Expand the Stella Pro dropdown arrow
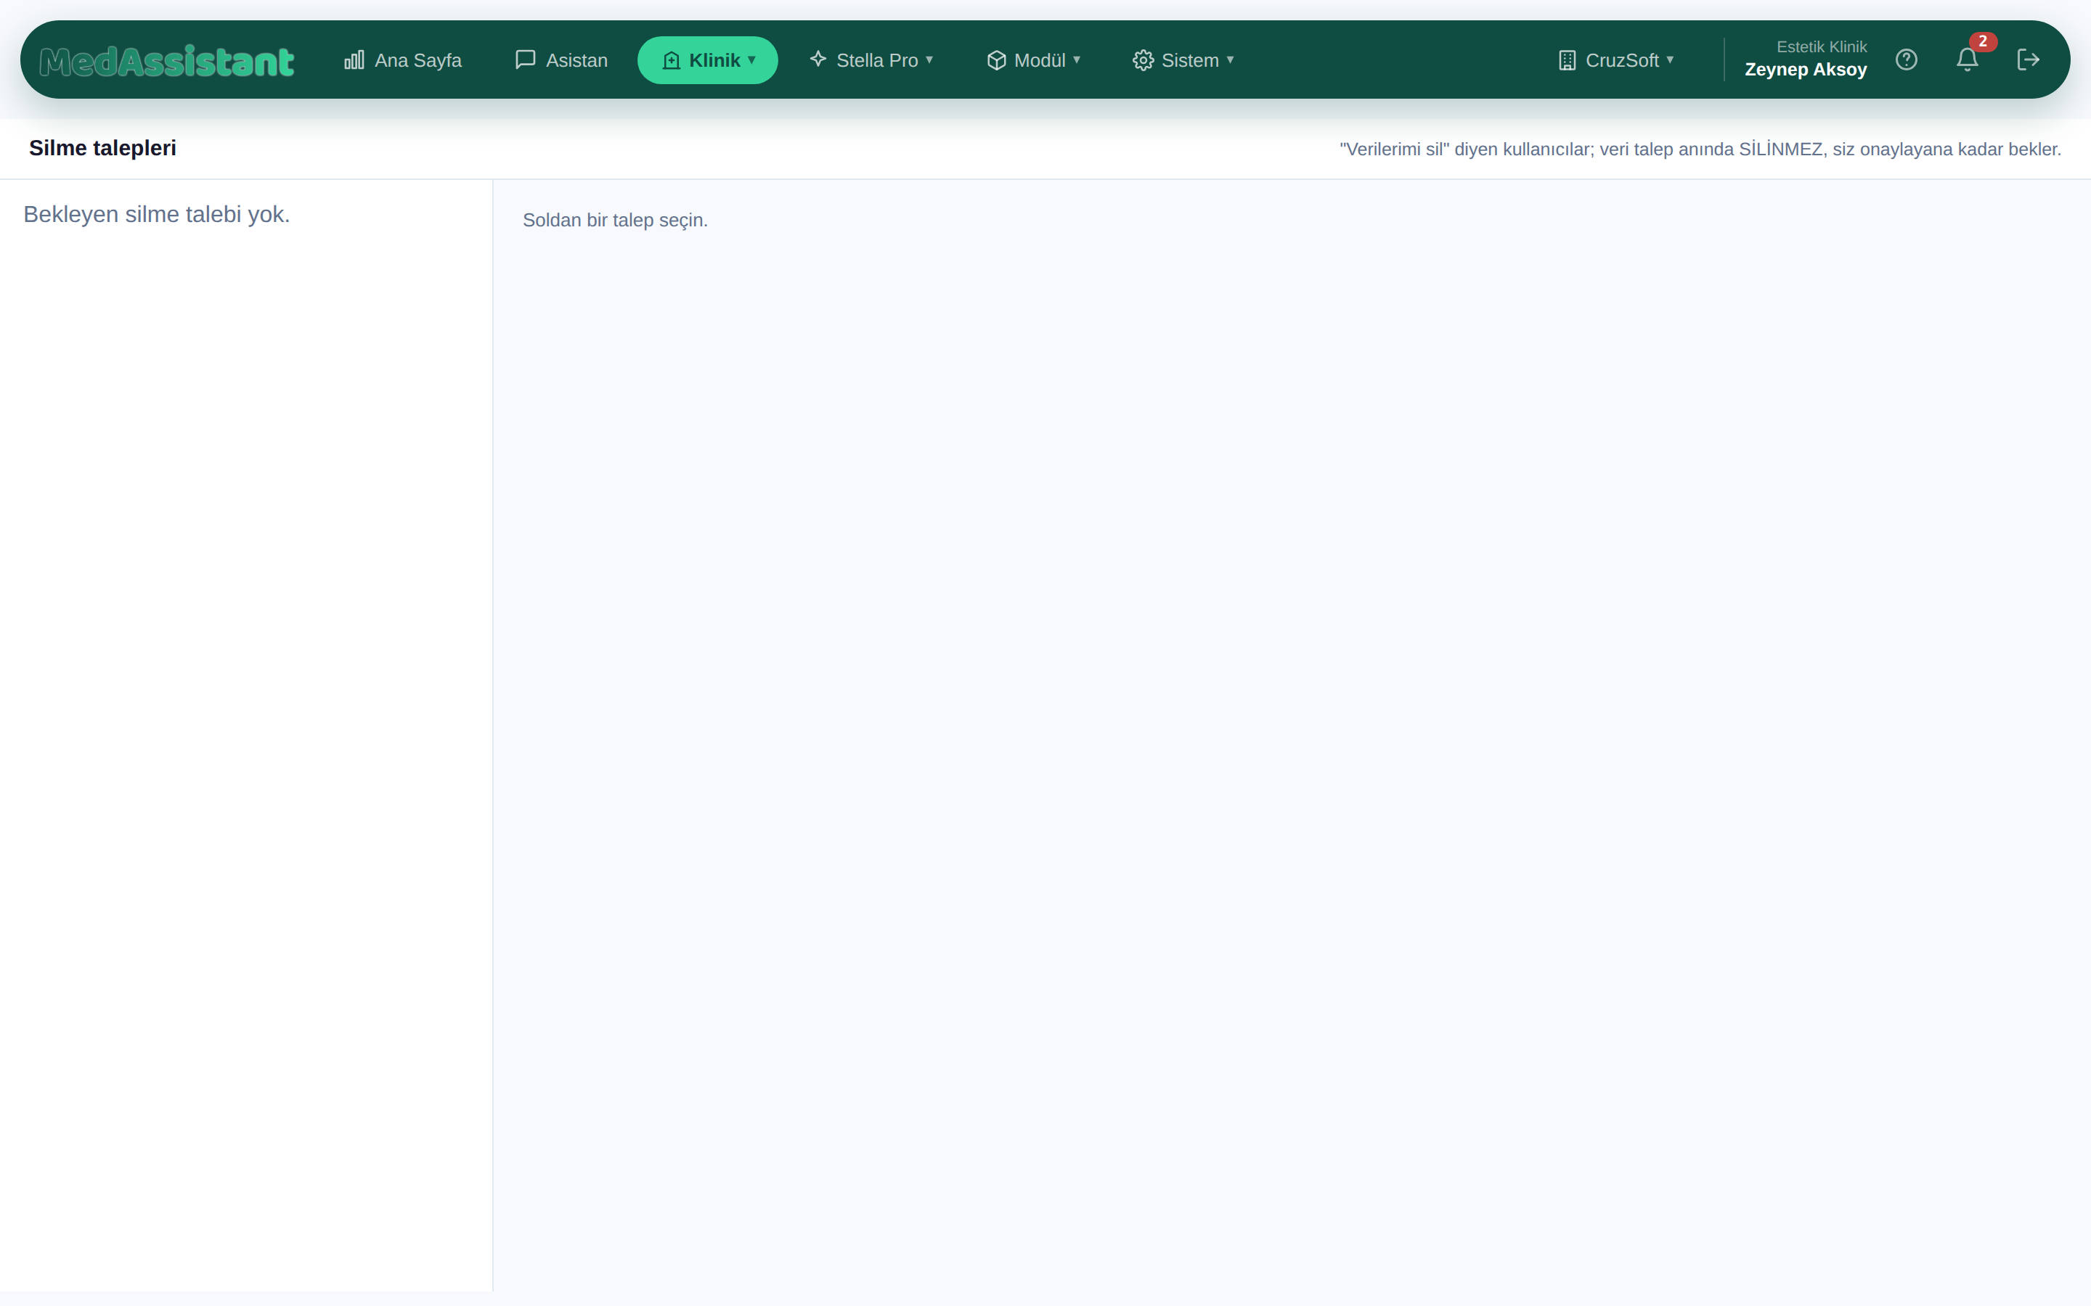The image size is (2091, 1306). (x=930, y=59)
